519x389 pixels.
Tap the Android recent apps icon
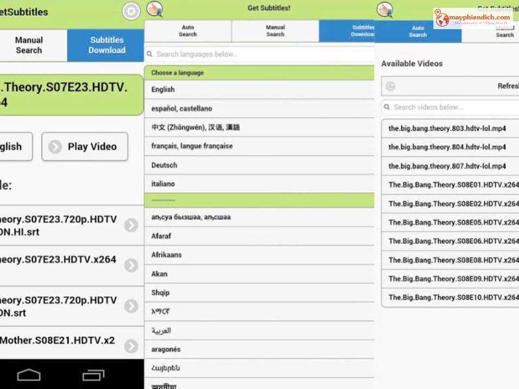pyautogui.click(x=93, y=375)
